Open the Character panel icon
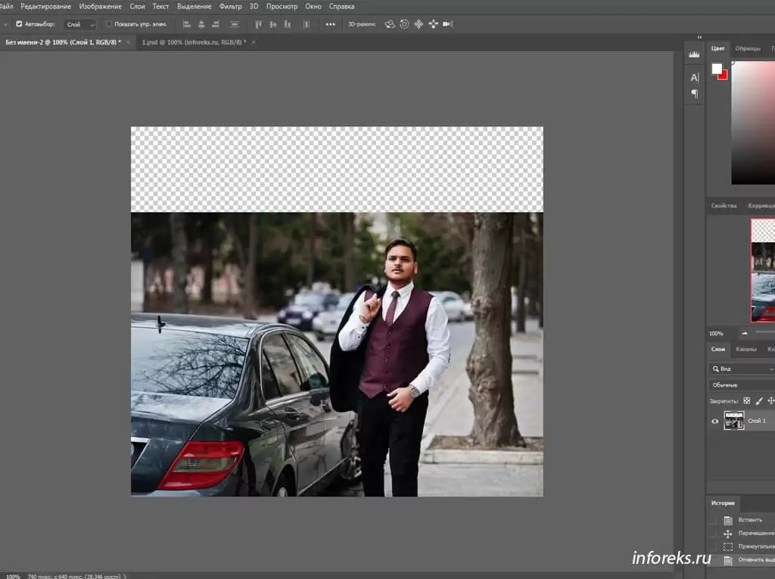This screenshot has height=579, width=775. (694, 77)
